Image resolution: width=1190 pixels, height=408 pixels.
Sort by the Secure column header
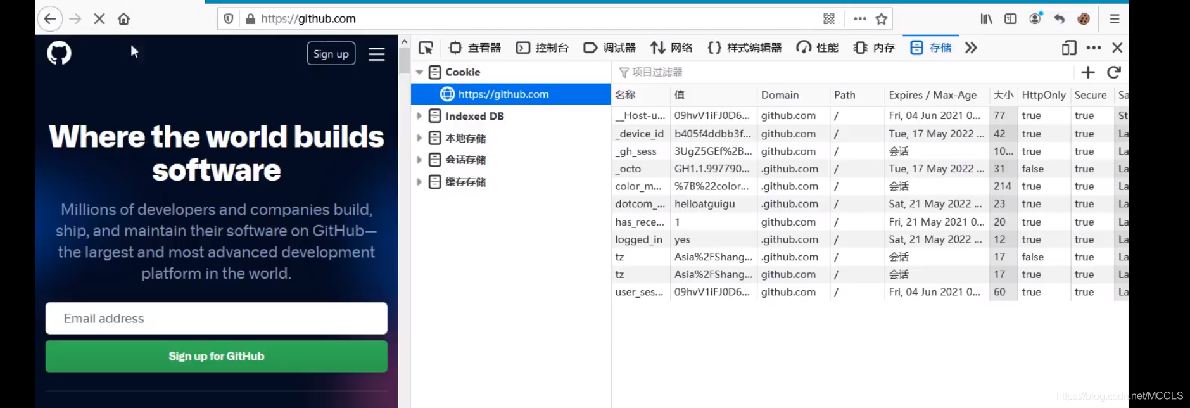click(x=1092, y=95)
